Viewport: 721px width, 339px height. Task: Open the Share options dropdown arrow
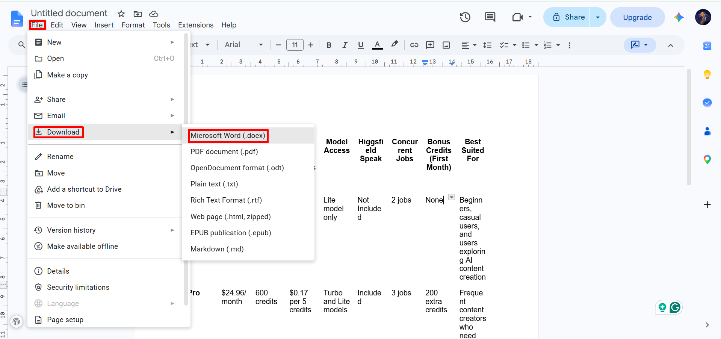point(598,17)
